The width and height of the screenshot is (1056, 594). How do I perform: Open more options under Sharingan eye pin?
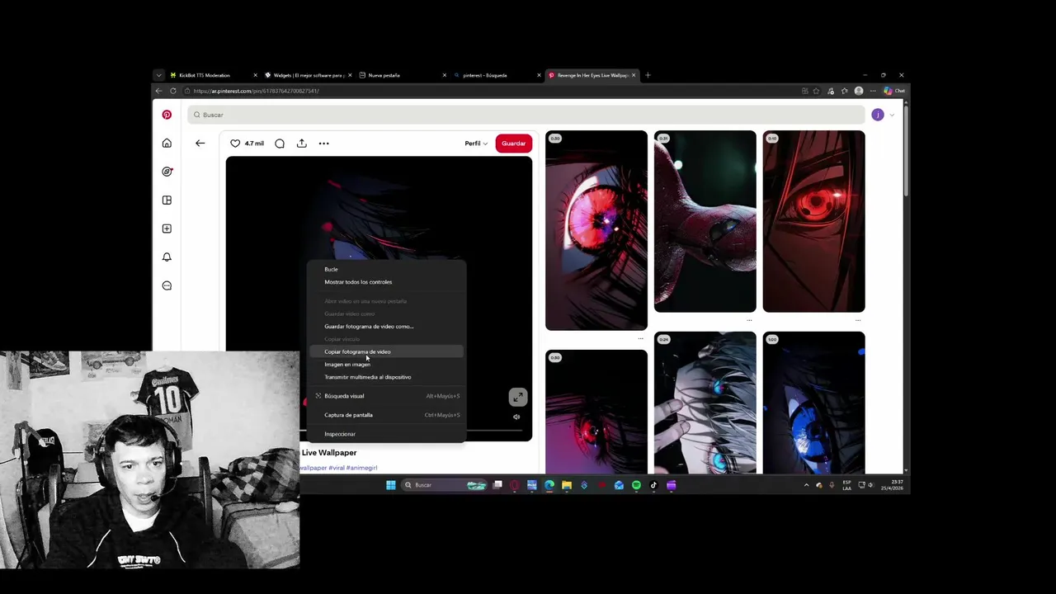point(858,320)
